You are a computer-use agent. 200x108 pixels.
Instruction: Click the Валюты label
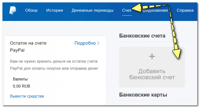20,79
